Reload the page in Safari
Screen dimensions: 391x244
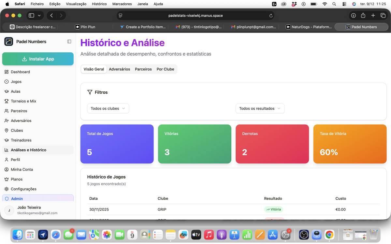271,15
